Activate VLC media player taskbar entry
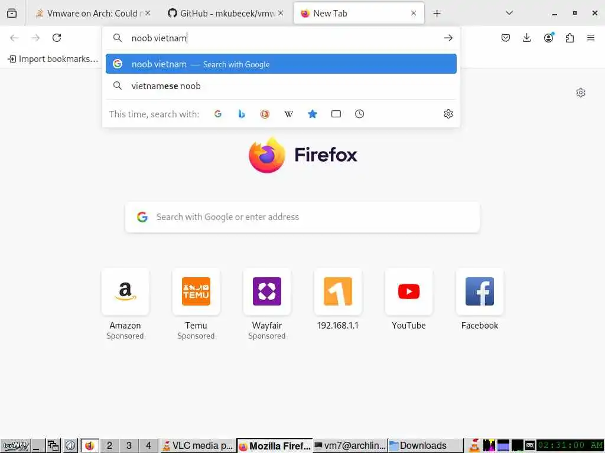605x453 pixels. [198, 446]
